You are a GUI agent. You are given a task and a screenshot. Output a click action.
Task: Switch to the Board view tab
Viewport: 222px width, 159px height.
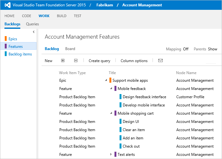(70, 49)
